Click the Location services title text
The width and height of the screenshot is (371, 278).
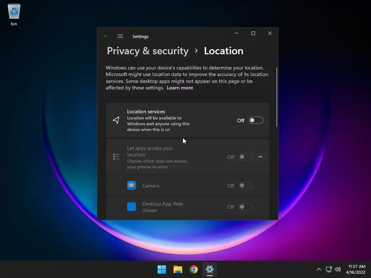click(x=146, y=111)
